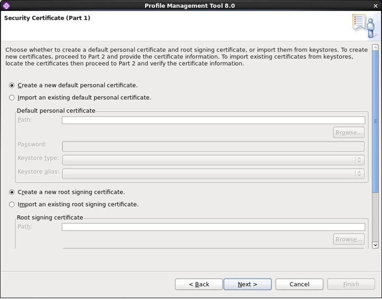Screen dimensions: 382x299
Task: Click the security certificate wizard banner icon
Action: tap(363, 25)
